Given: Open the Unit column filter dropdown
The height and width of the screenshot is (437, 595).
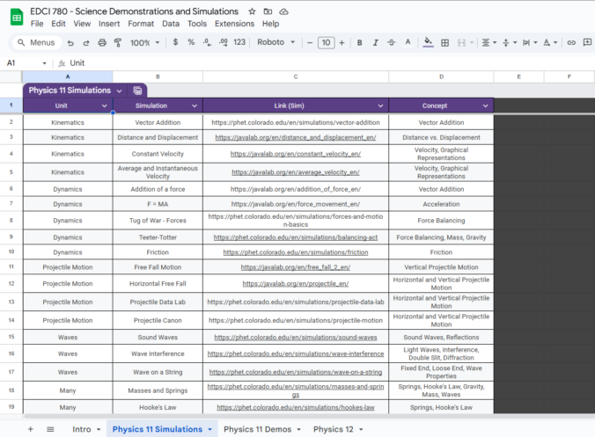Looking at the screenshot, I should point(105,106).
